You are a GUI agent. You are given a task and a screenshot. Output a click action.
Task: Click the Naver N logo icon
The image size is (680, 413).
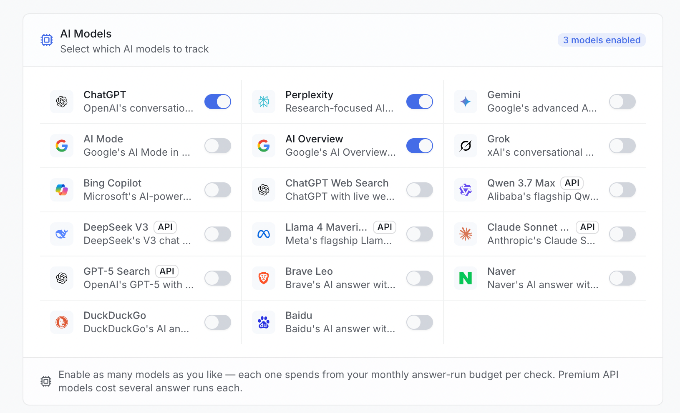466,278
